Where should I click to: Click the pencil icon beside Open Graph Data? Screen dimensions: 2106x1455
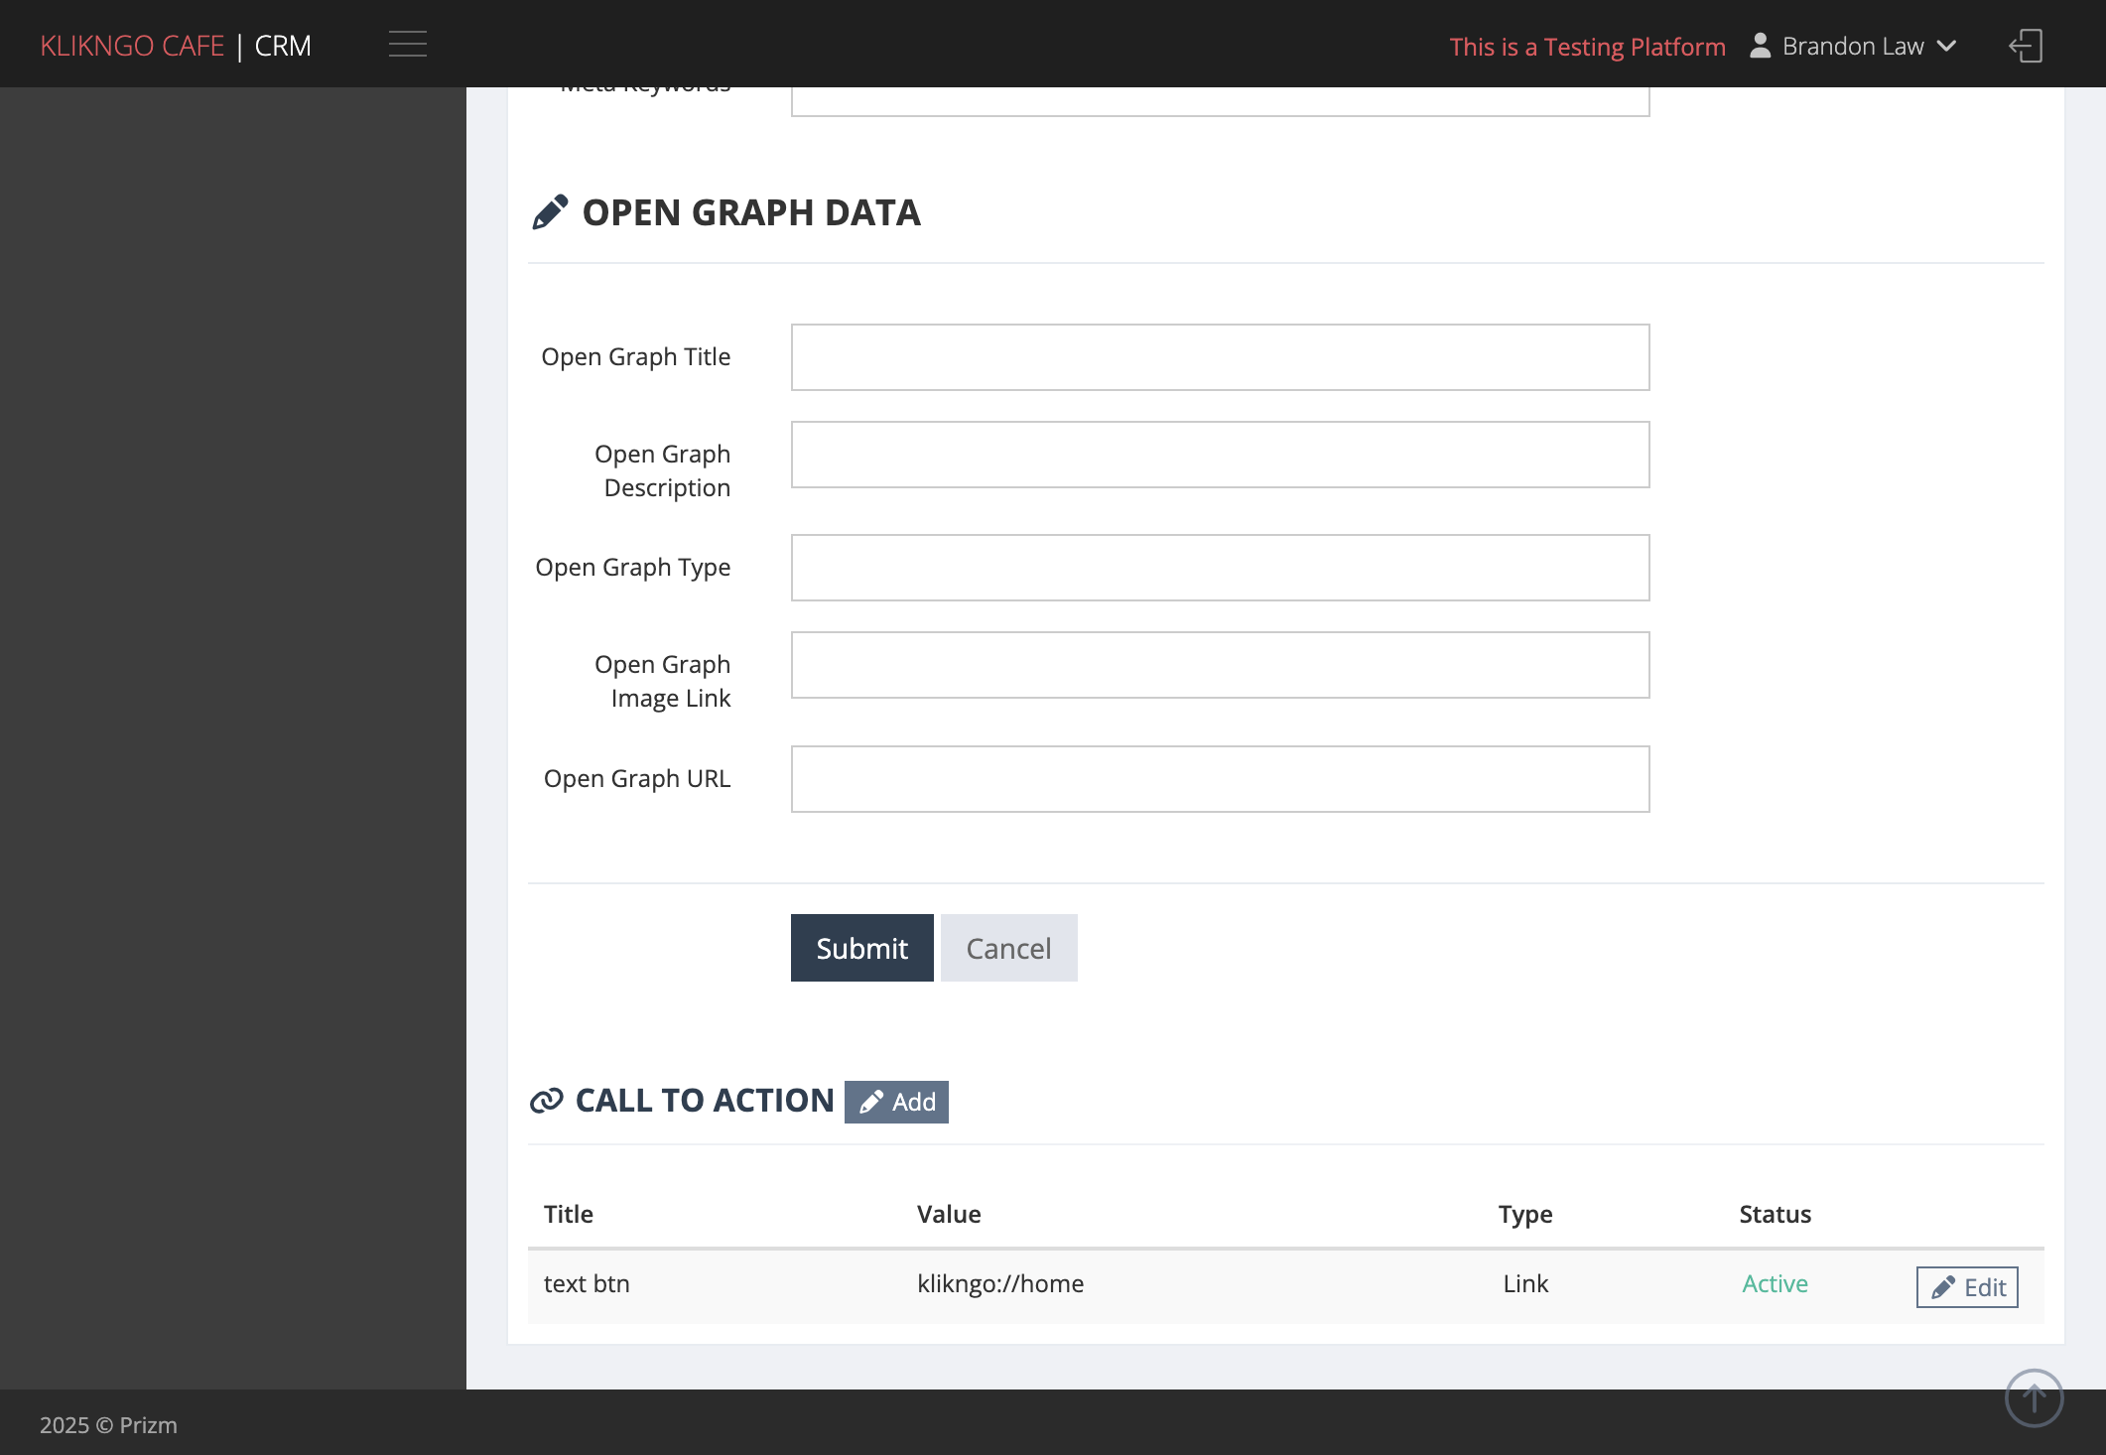point(550,212)
